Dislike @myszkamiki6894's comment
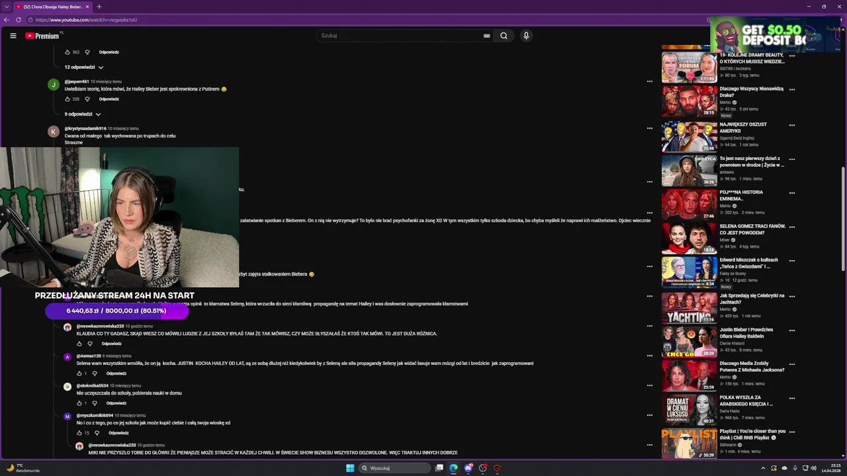The height and width of the screenshot is (476, 847). click(97, 433)
